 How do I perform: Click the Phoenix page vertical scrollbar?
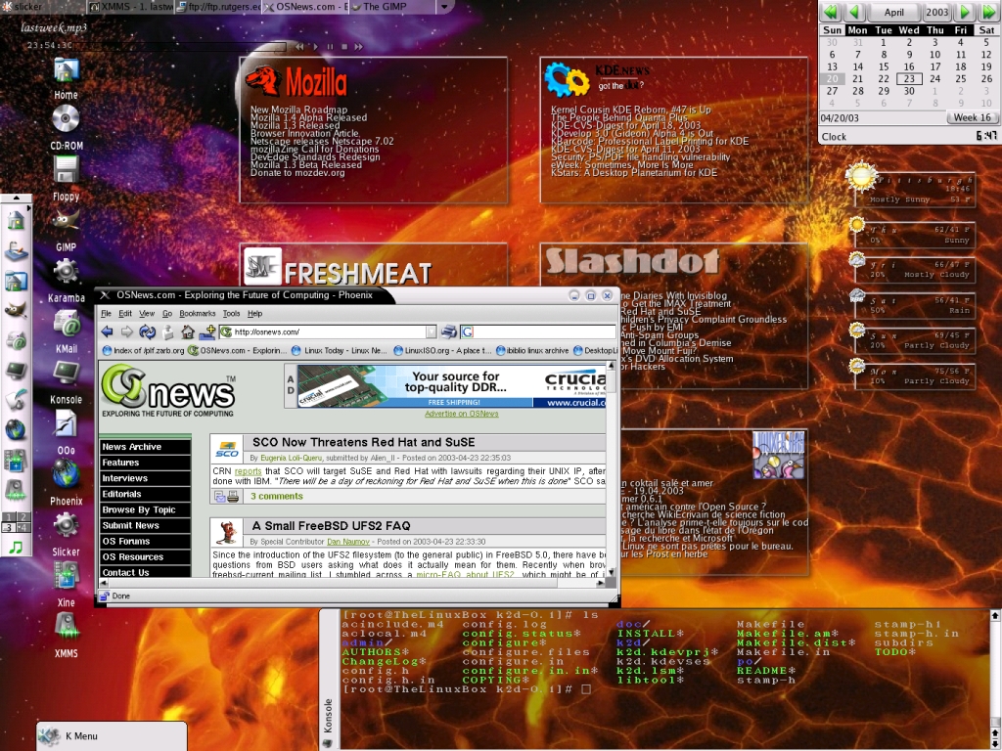pyautogui.click(x=611, y=469)
